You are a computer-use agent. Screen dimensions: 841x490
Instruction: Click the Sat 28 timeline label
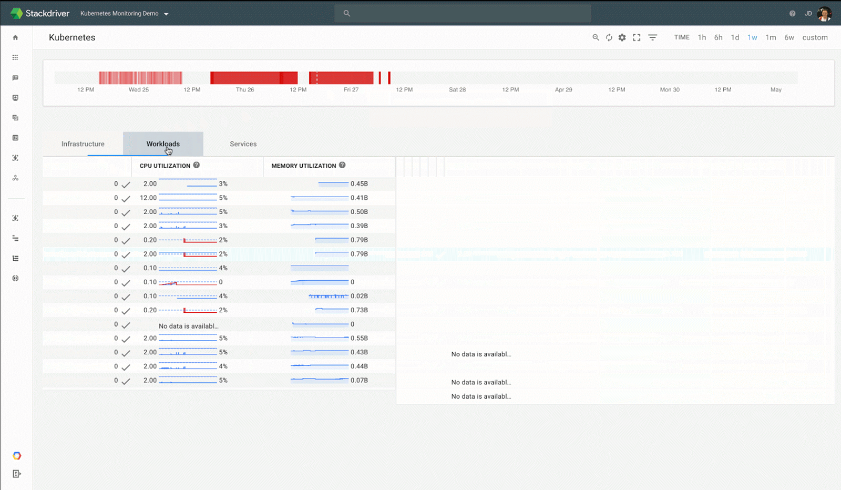click(457, 90)
